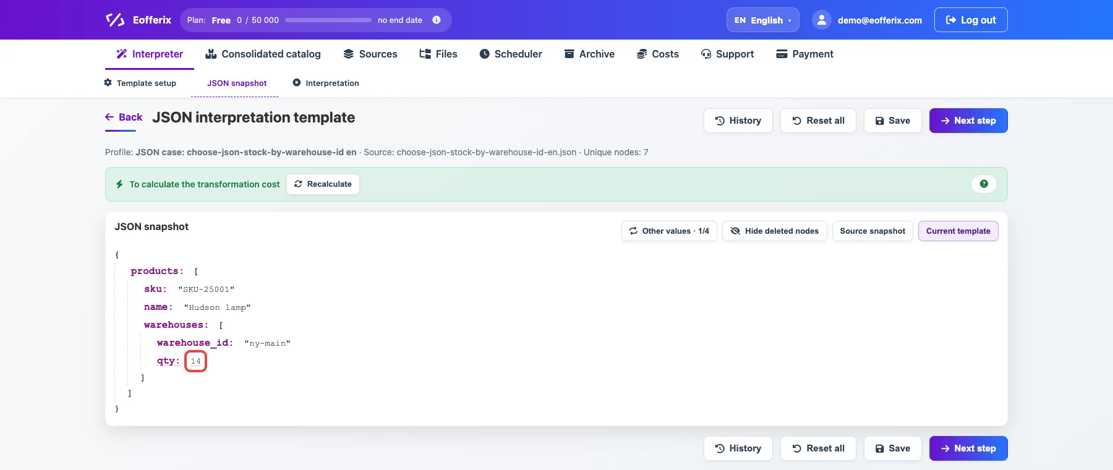Select the warehouses node key
Image resolution: width=1113 pixels, height=470 pixels.
pyautogui.click(x=176, y=325)
